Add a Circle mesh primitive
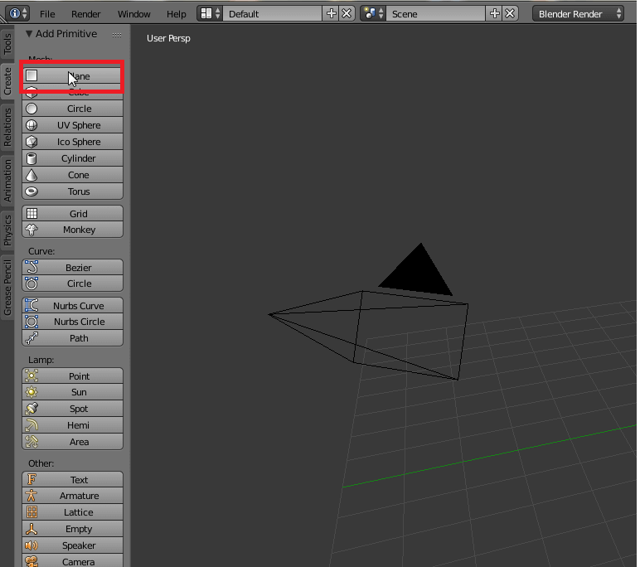This screenshot has width=640, height=567. 72,109
